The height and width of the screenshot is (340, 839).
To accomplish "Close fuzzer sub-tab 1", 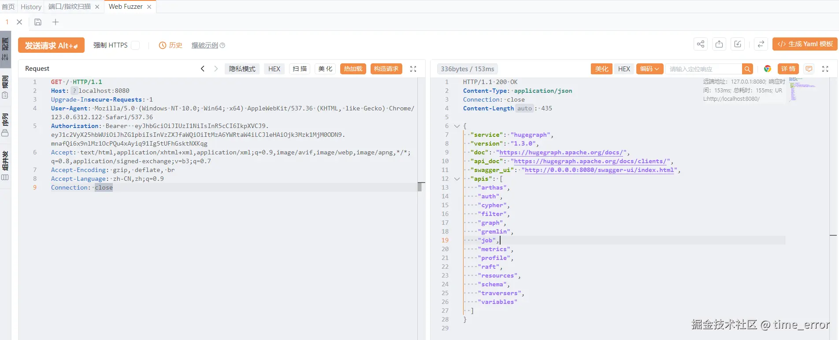I will tap(19, 22).
